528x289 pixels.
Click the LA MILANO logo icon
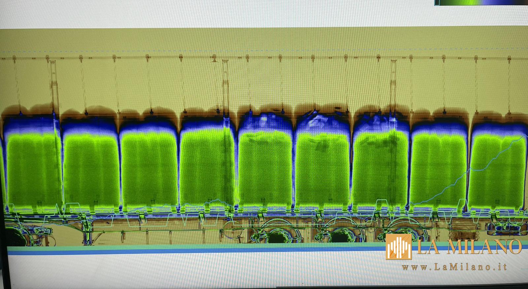click(x=398, y=247)
